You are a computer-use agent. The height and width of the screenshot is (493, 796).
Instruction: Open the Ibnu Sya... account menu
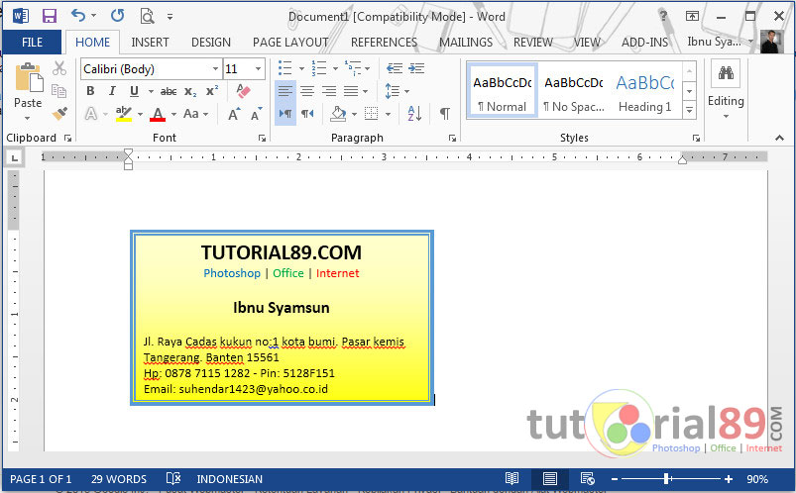(720, 42)
